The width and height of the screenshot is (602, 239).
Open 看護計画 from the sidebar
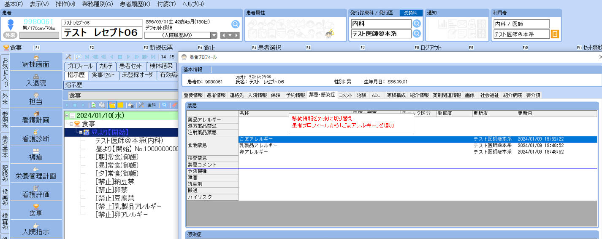click(x=36, y=117)
